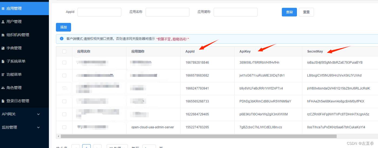Check the row with AppId 1666578683682

[x=64, y=75]
